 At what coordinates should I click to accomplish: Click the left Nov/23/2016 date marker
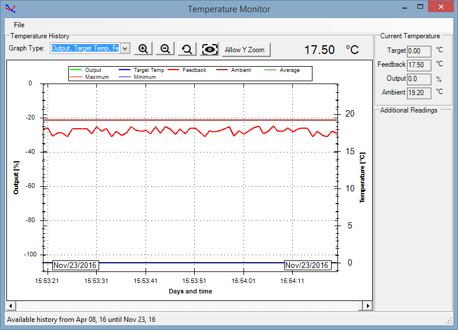pyautogui.click(x=75, y=266)
